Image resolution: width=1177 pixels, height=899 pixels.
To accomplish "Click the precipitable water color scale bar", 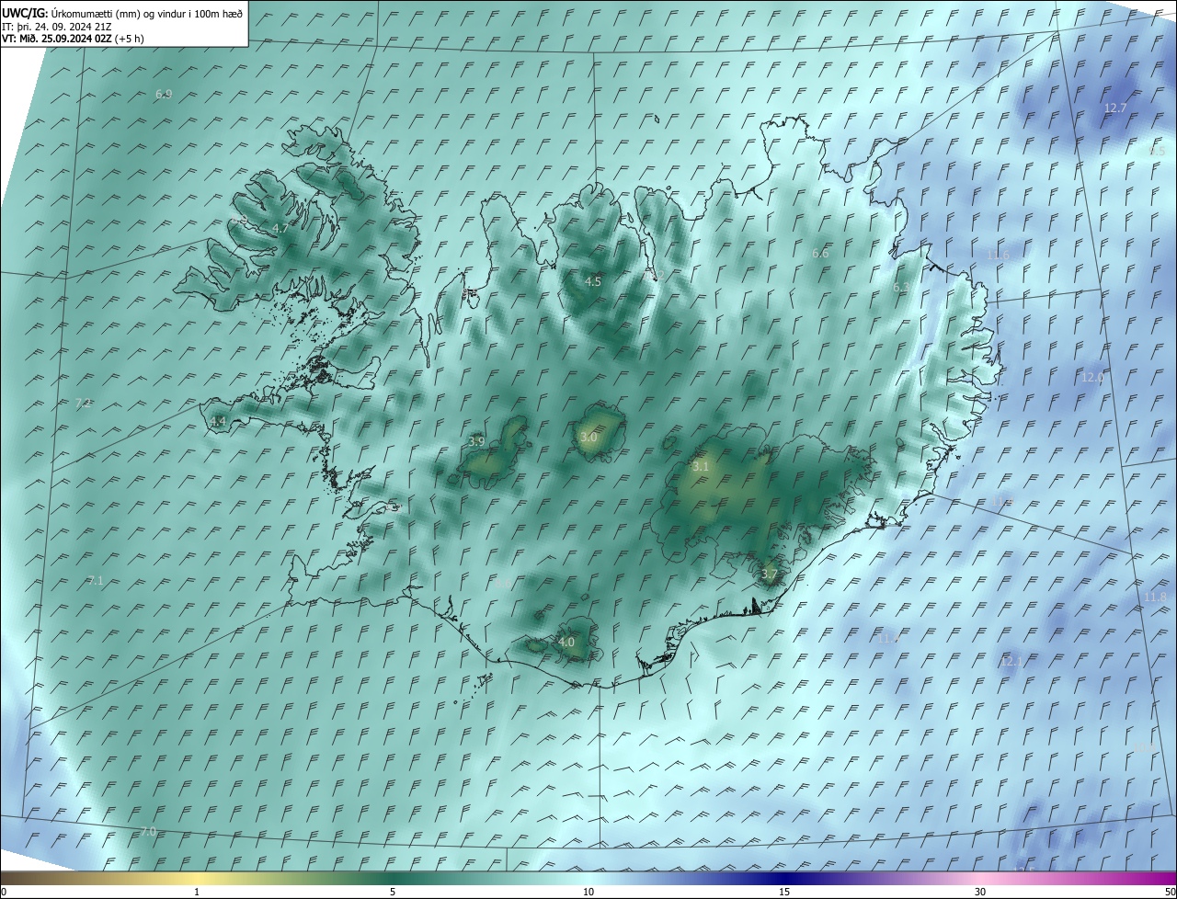I will [x=588, y=878].
